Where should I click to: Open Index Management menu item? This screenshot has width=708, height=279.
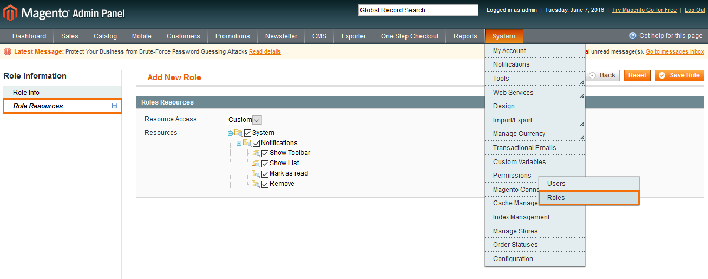click(x=535, y=217)
